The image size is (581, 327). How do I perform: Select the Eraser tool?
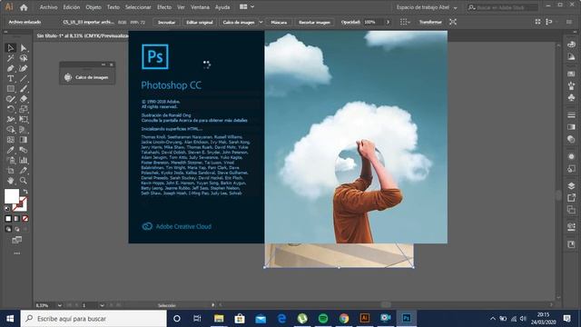tap(24, 99)
